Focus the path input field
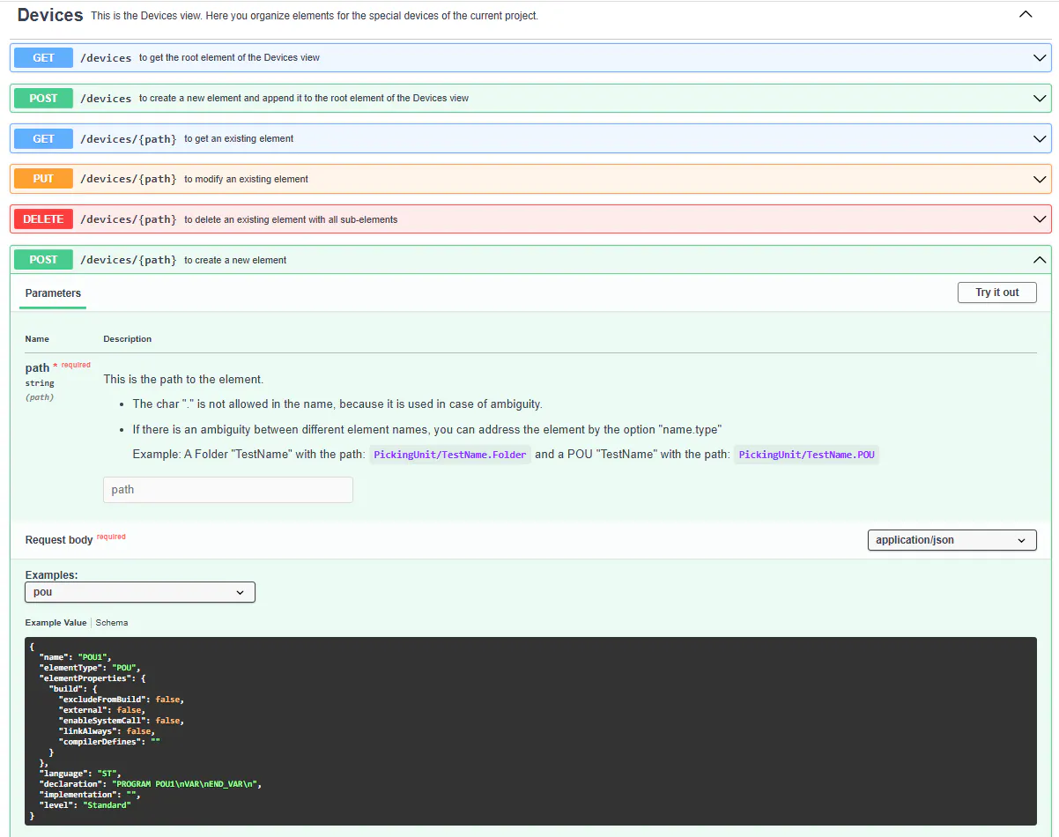1059x837 pixels. pyautogui.click(x=228, y=490)
